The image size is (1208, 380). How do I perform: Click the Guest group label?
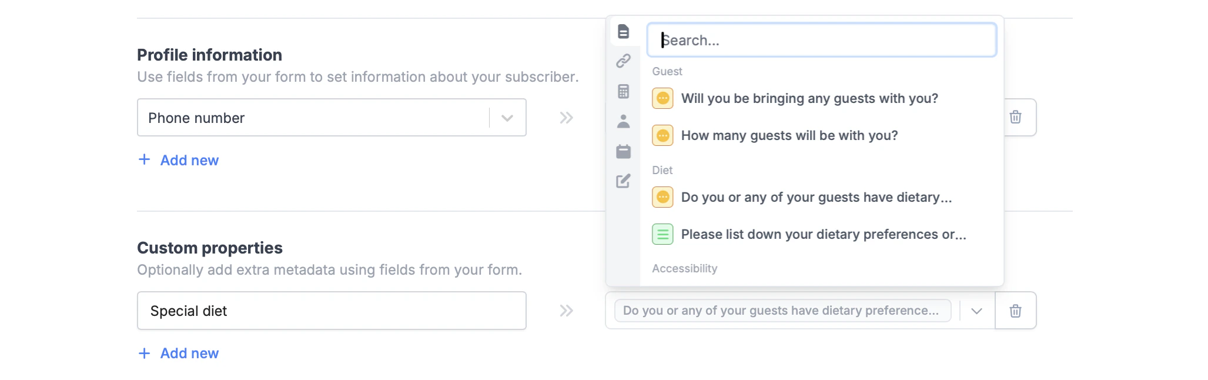[x=667, y=71]
